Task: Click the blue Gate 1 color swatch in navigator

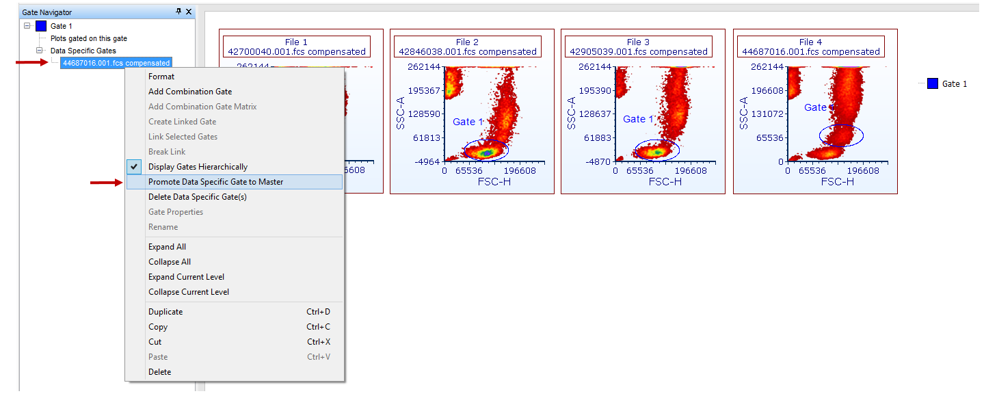Action: coord(41,26)
